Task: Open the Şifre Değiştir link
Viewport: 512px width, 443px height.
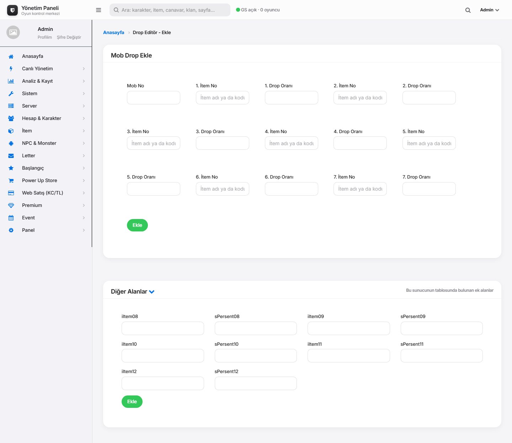Action: [69, 37]
